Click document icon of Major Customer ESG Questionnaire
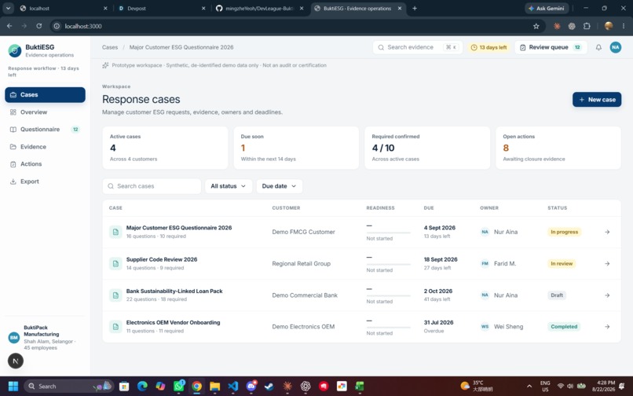The width and height of the screenshot is (633, 396). (x=115, y=232)
